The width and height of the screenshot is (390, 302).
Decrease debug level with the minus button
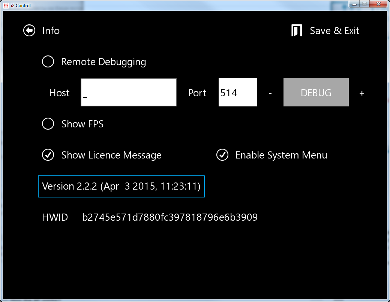pos(270,93)
